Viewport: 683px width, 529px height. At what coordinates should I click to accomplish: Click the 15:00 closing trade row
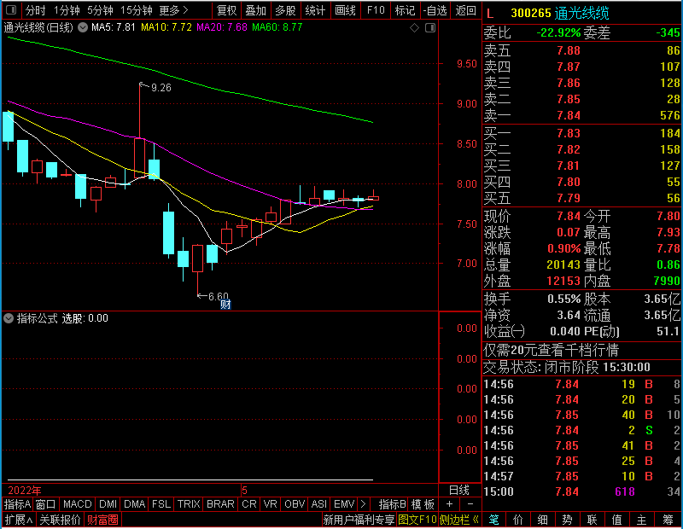pyautogui.click(x=581, y=492)
